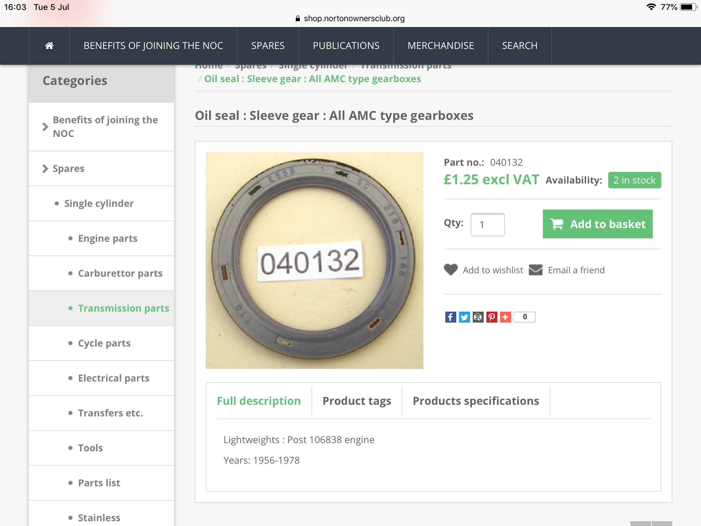Click Add to basket button

pos(598,224)
